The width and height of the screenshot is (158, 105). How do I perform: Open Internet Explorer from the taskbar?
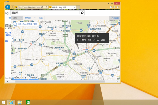pyautogui.click(x=11, y=102)
